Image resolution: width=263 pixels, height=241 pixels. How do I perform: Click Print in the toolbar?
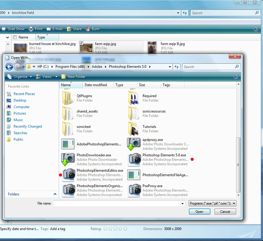[x=35, y=29]
